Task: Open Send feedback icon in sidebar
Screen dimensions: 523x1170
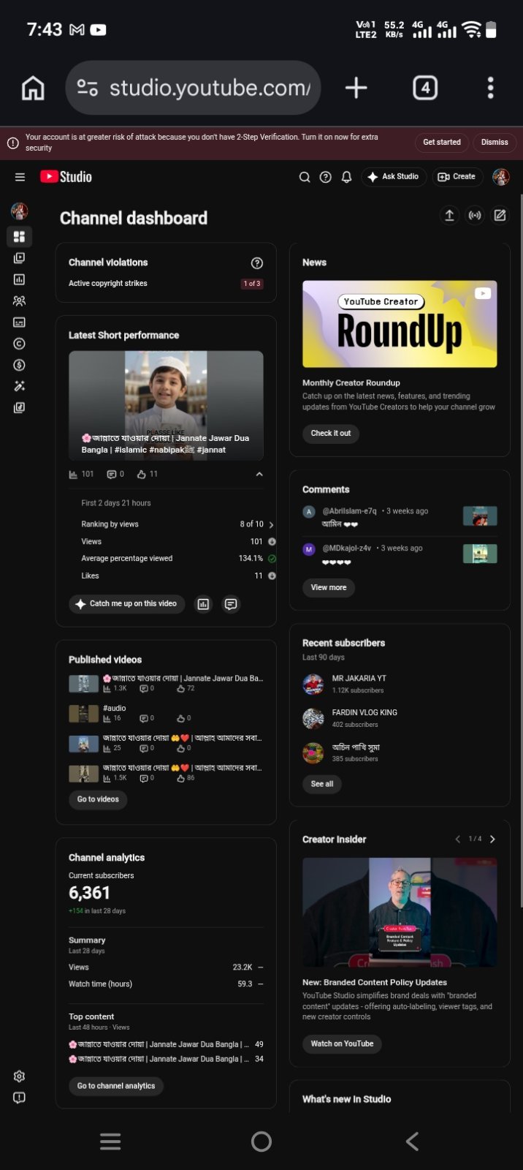Action: click(x=20, y=1098)
